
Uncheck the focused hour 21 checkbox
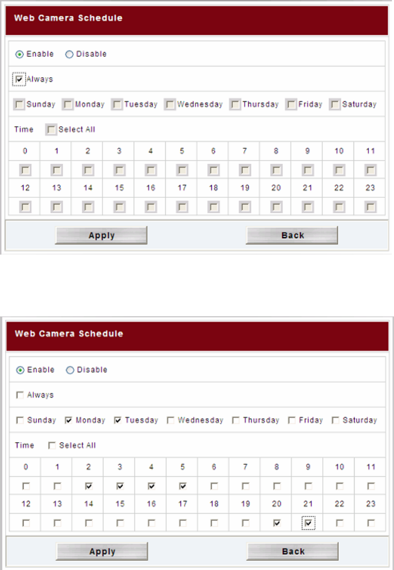308,523
